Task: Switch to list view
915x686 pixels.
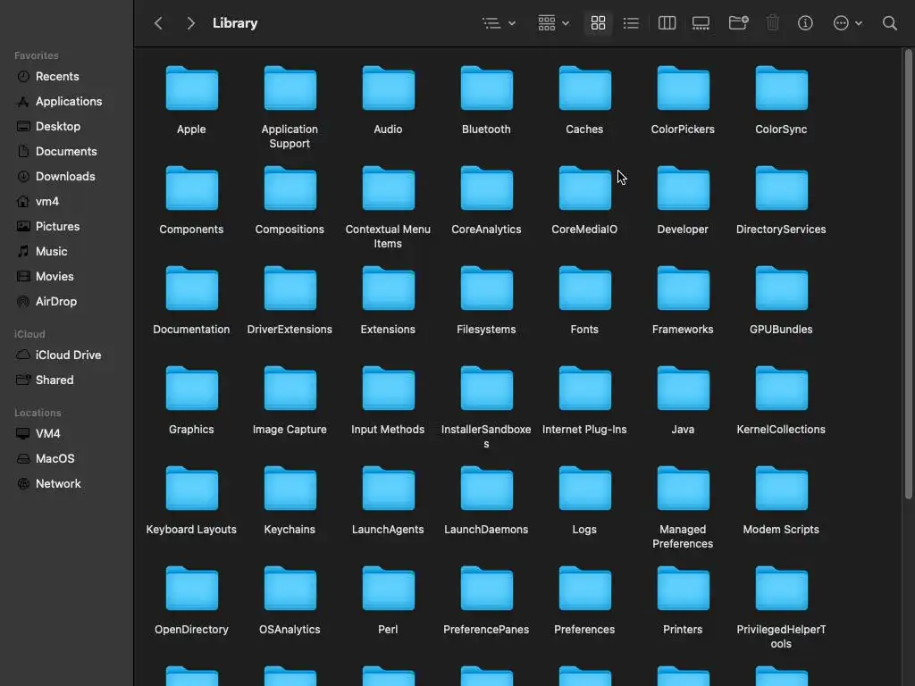Action: (631, 23)
